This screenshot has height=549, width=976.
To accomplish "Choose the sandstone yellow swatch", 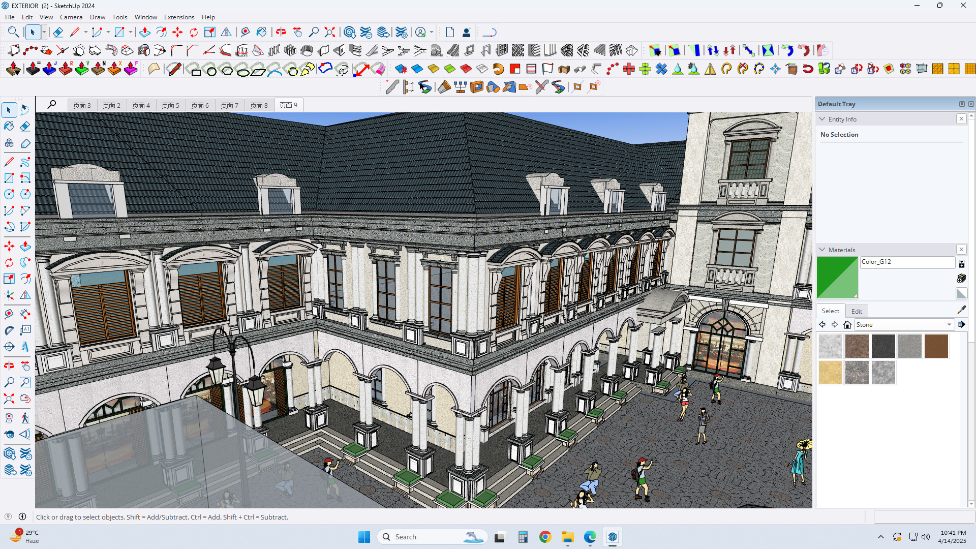I will 831,373.
